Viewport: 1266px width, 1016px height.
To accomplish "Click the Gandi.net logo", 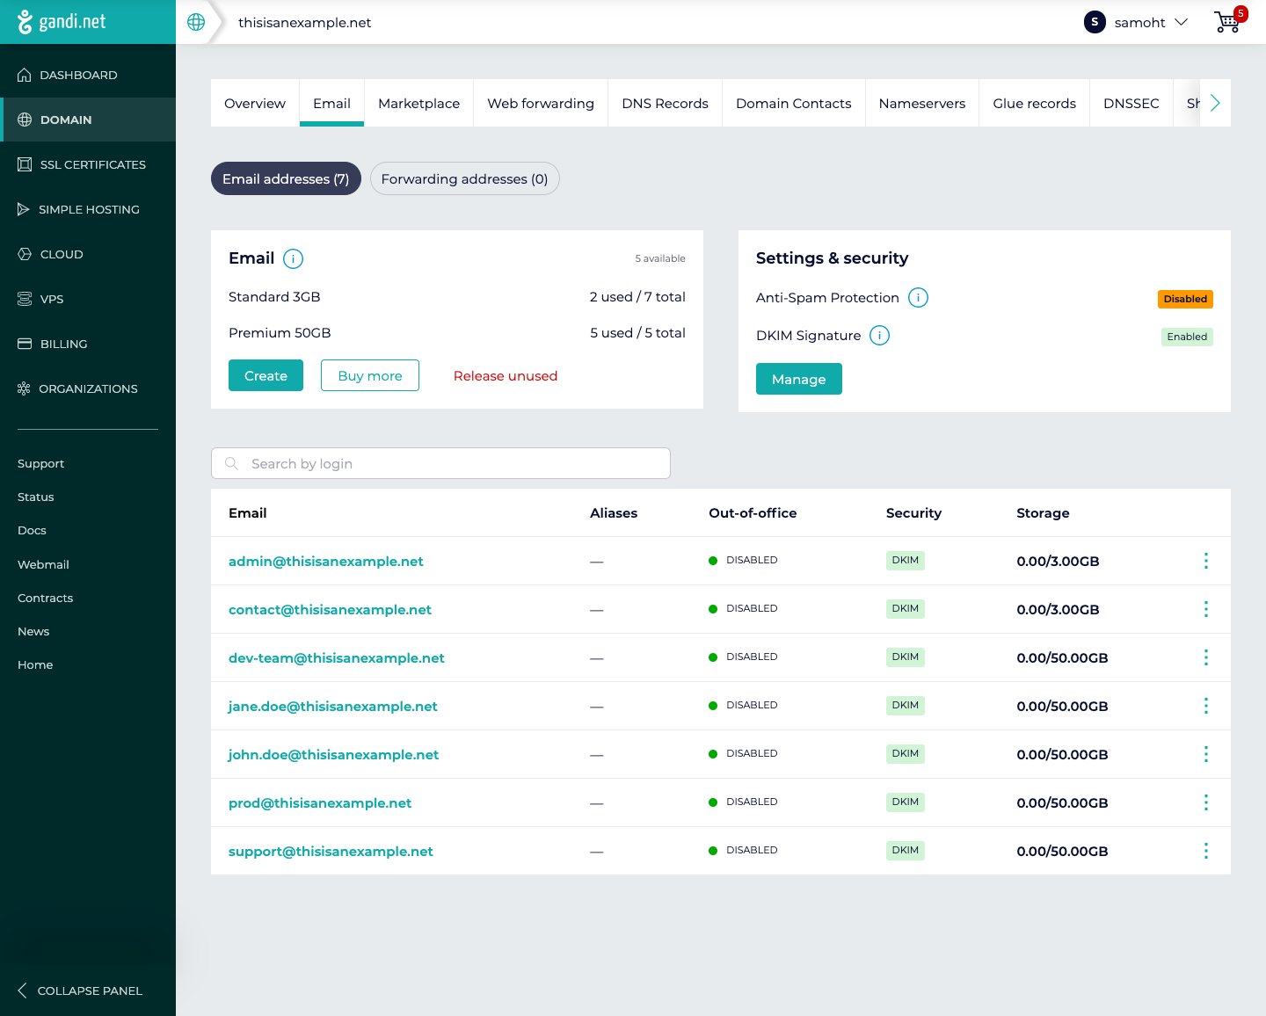I will (62, 22).
